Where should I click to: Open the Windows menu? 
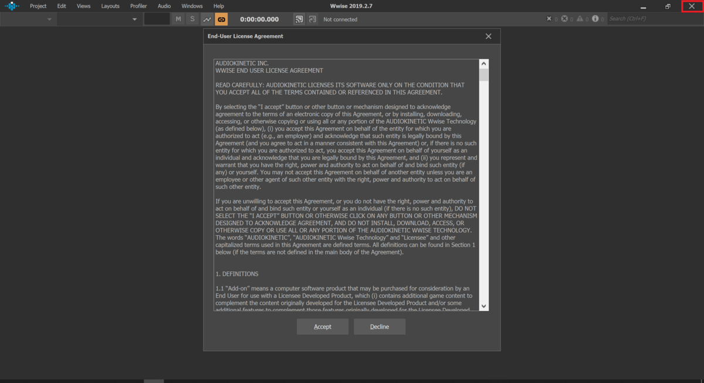[192, 6]
